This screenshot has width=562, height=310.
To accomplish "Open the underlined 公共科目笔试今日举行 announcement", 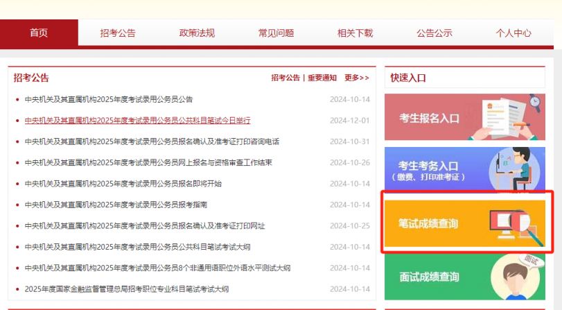I will tap(137, 121).
